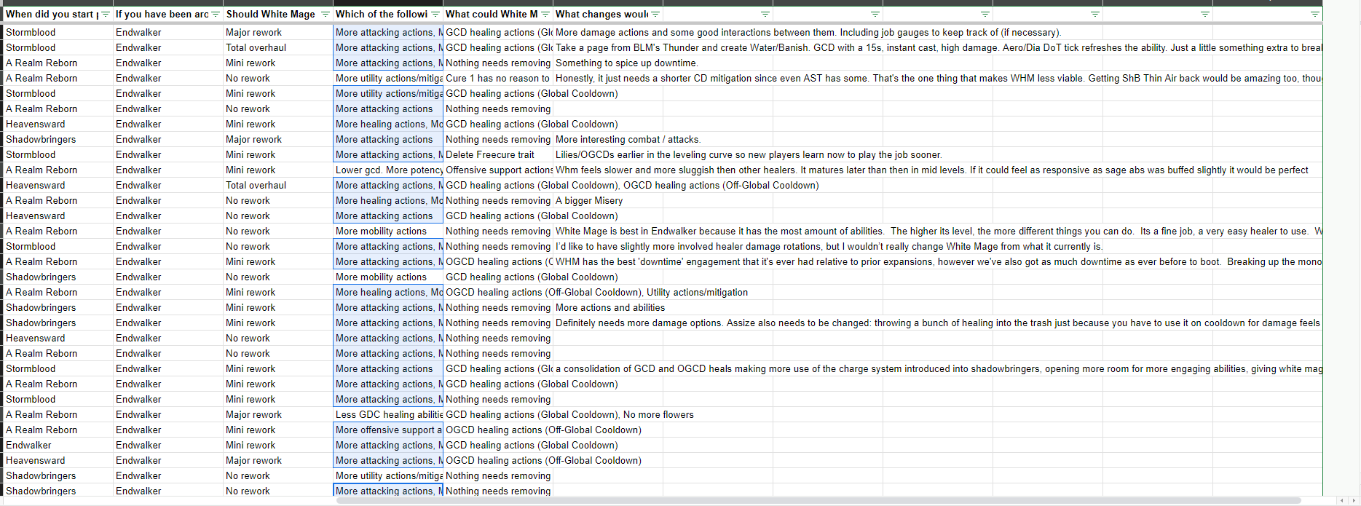Select the 'A bigger Misery' cell
The height and width of the screenshot is (506, 1361).
(608, 200)
